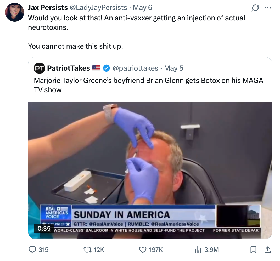Click the PatriotTakes blue verified badge
280x261 pixels.
point(106,68)
